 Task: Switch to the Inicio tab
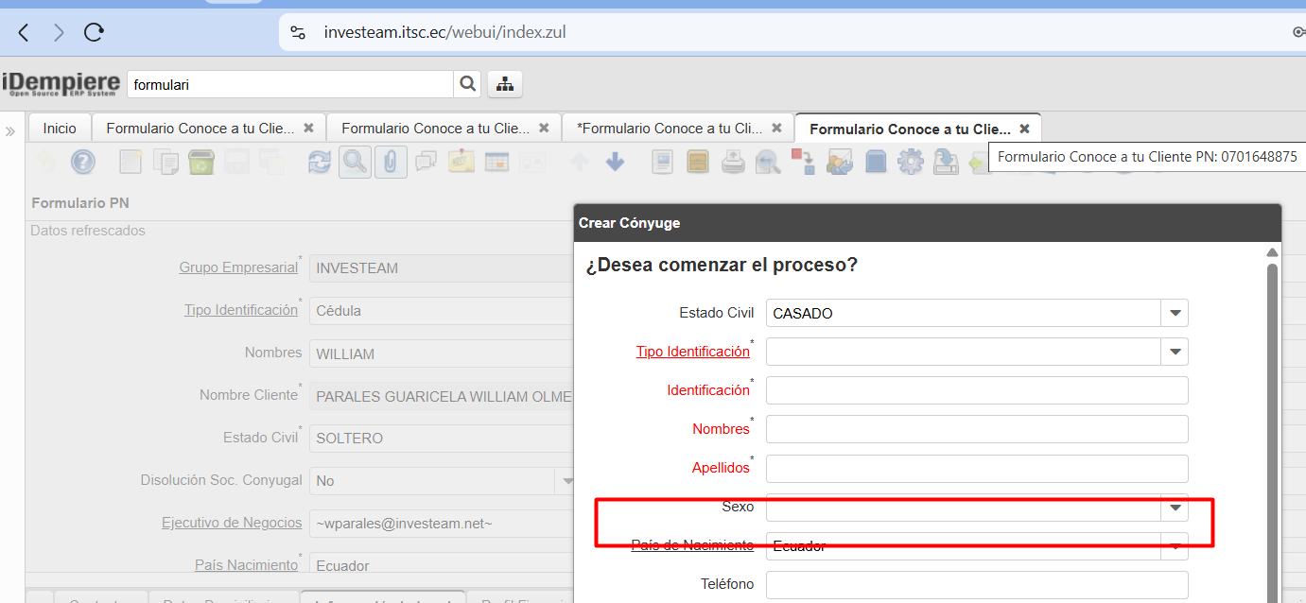tap(60, 129)
